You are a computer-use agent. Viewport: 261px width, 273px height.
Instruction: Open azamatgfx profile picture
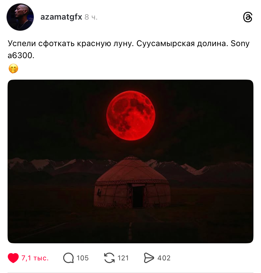click(20, 17)
